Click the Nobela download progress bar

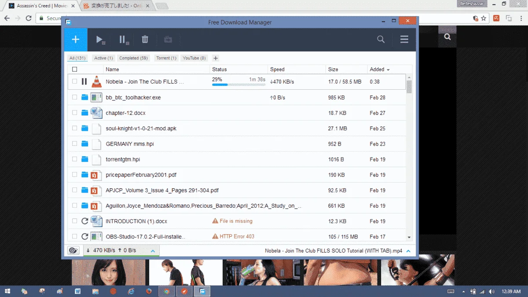coord(238,84)
